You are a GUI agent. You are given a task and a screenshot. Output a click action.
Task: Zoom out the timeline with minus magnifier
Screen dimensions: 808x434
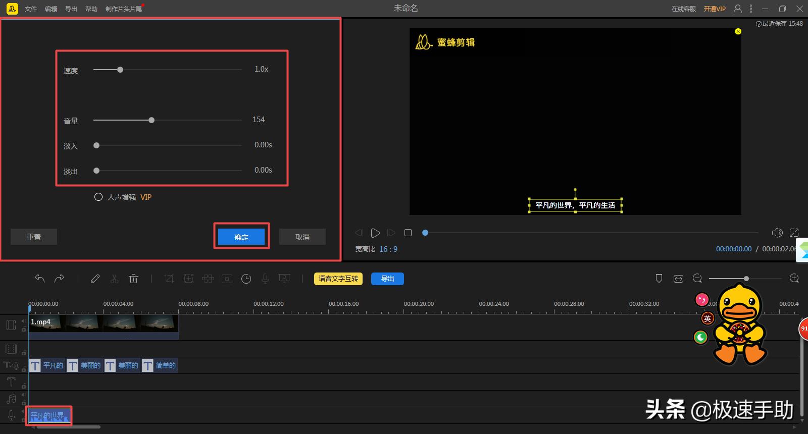pos(697,279)
